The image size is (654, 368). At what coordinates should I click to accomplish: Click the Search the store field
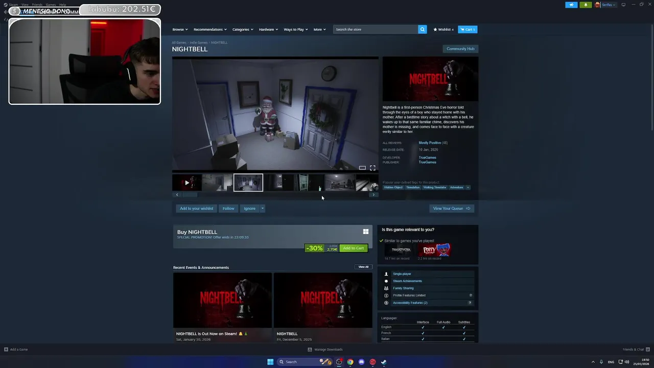coord(376,29)
